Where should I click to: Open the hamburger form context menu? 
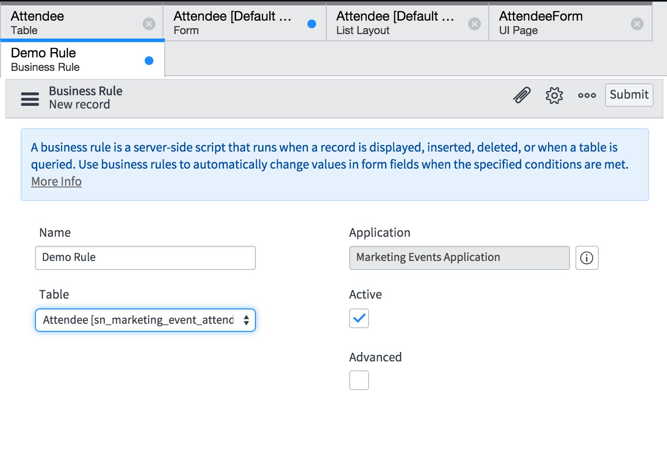(x=30, y=99)
